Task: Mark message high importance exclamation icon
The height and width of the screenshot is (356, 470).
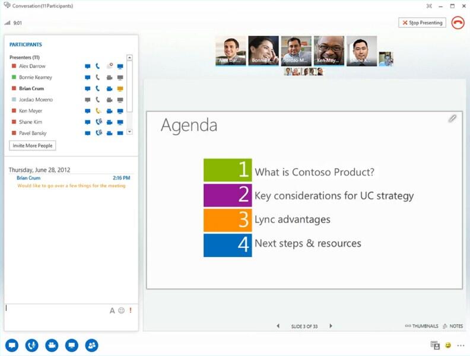Action: click(131, 310)
